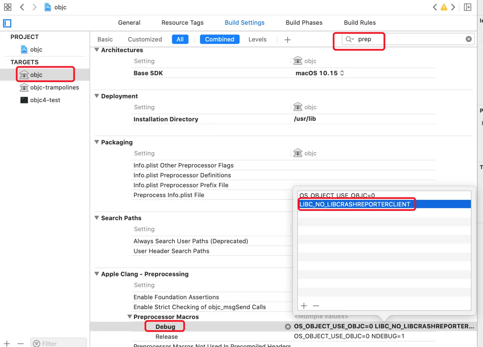The image size is (483, 347).
Task: Select the objc project under PROJECT
Action: (32, 49)
